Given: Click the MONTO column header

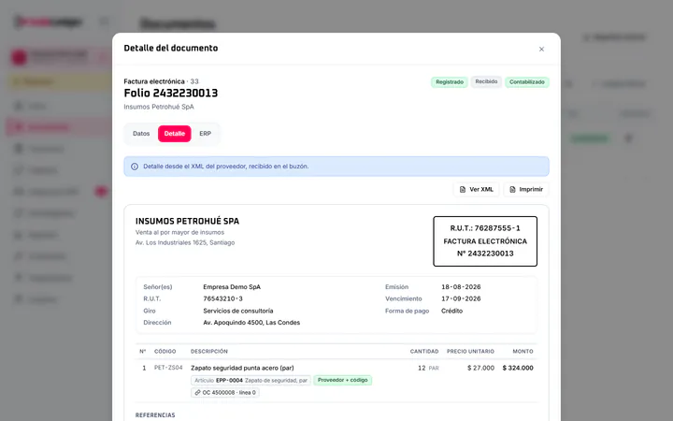Looking at the screenshot, I should [x=523, y=352].
